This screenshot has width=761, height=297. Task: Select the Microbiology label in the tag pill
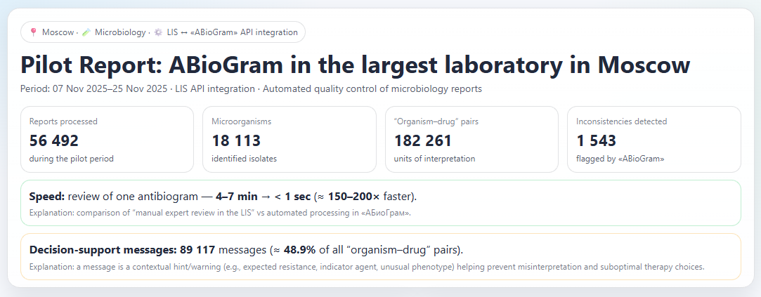[120, 32]
